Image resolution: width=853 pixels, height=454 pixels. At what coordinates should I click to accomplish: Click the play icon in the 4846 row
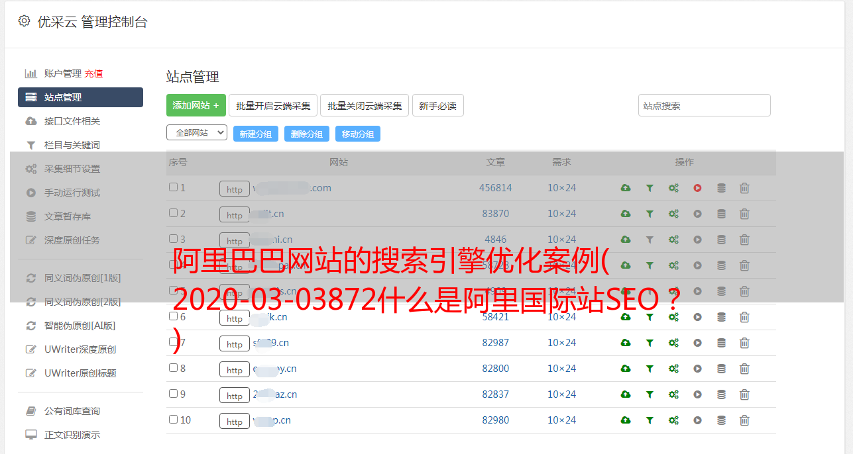(697, 240)
